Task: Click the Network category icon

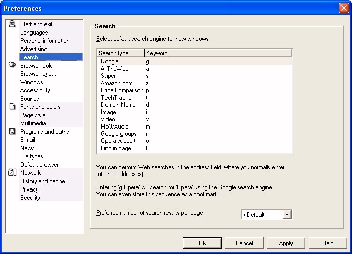Action: click(x=12, y=172)
